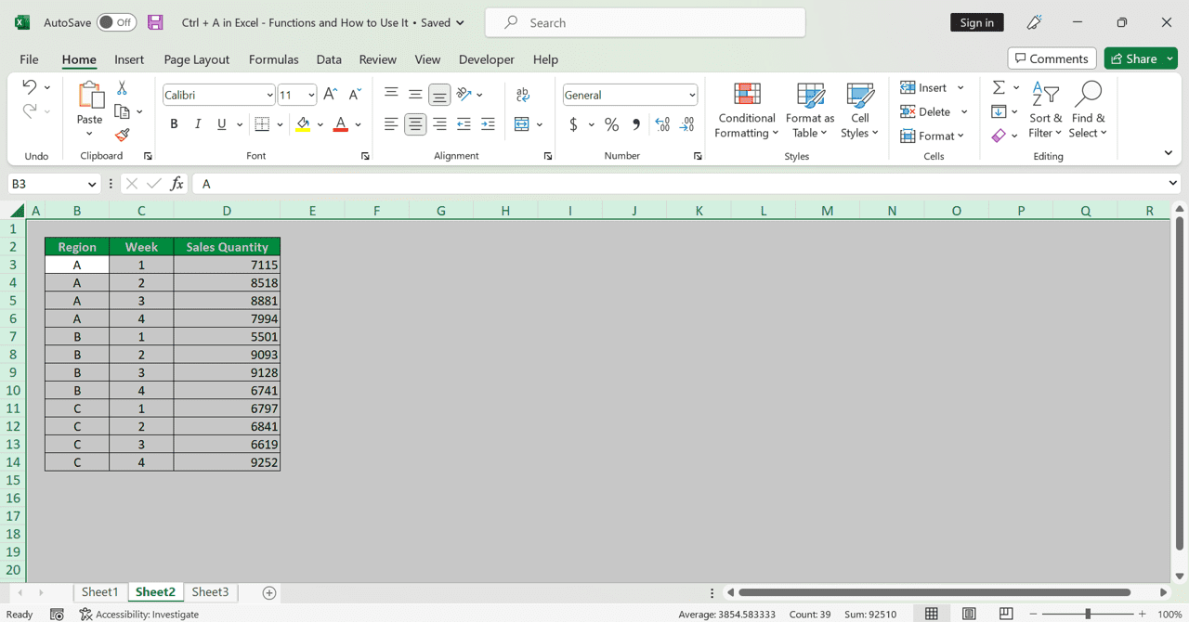Open the Insert ribbon tab

pyautogui.click(x=129, y=59)
